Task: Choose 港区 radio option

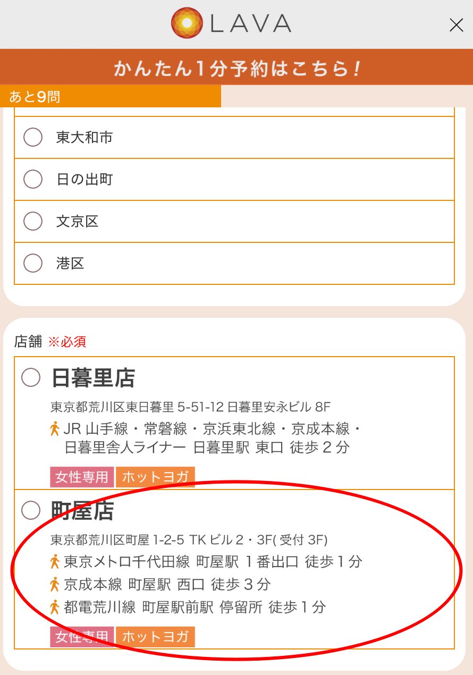Action: click(x=33, y=263)
